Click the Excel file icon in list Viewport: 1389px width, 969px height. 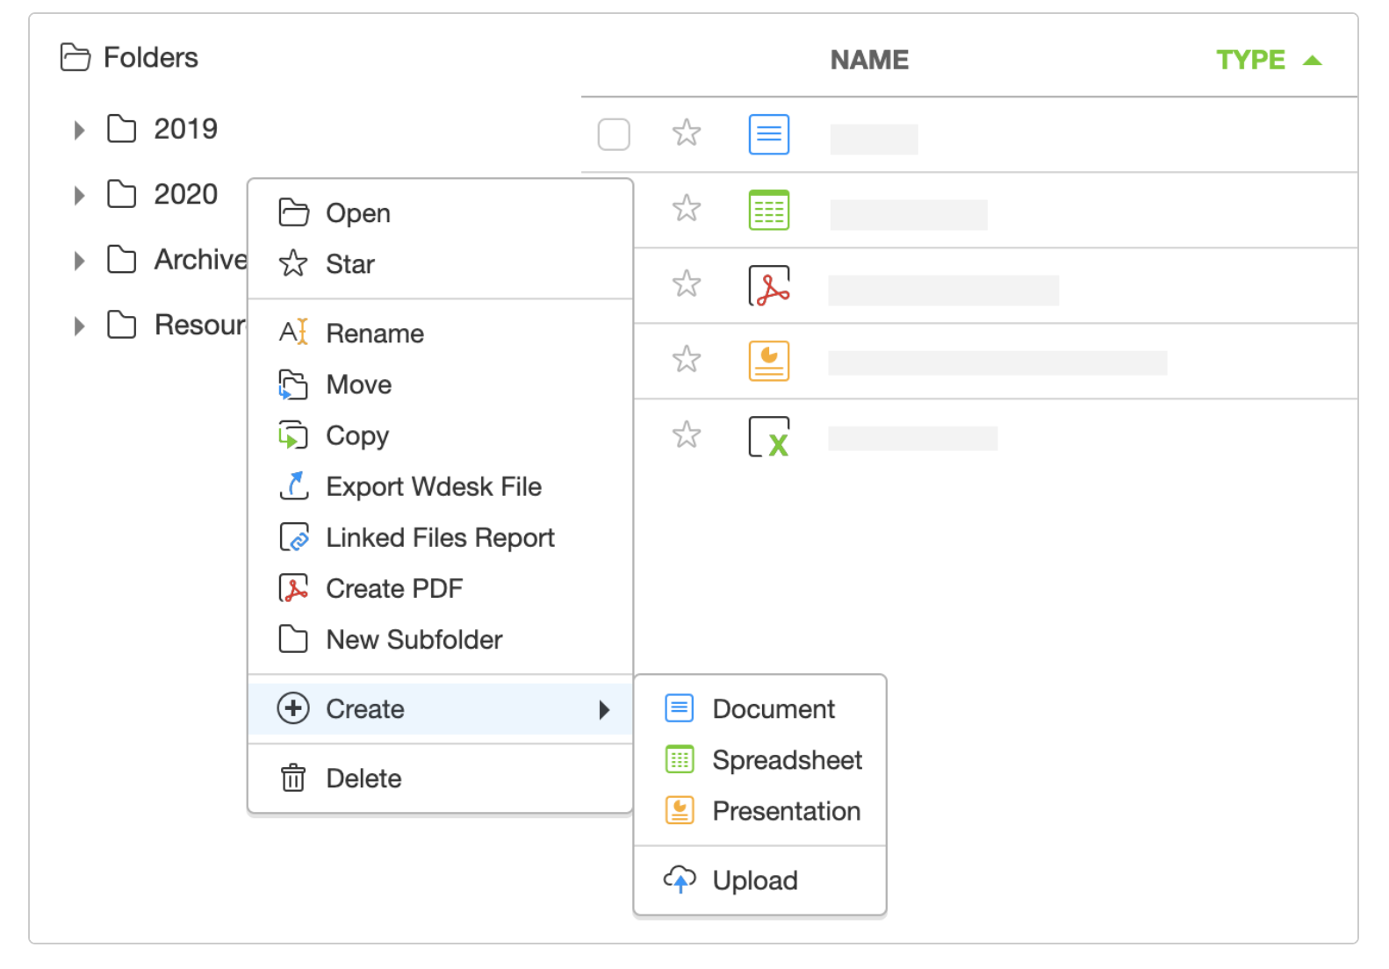[769, 436]
